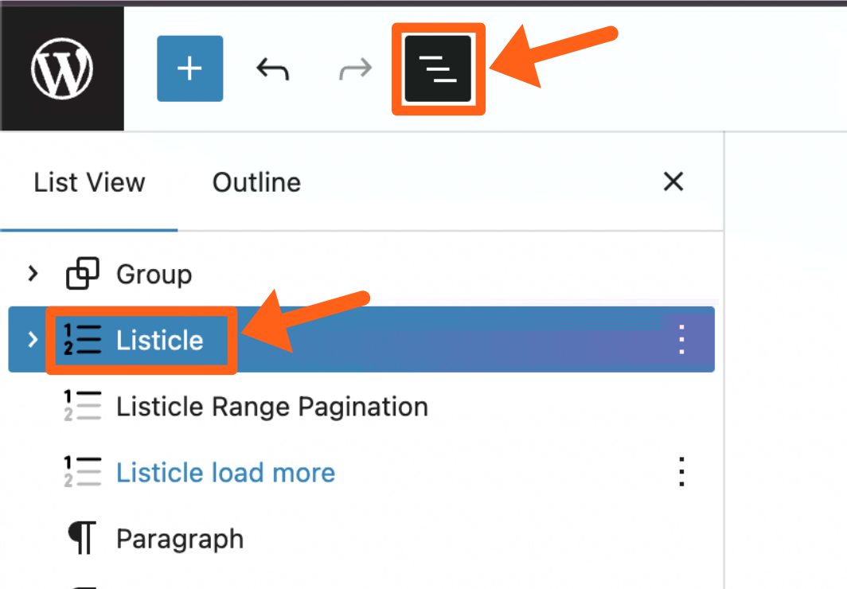Click the Group block icon
847x589 pixels.
click(83, 275)
